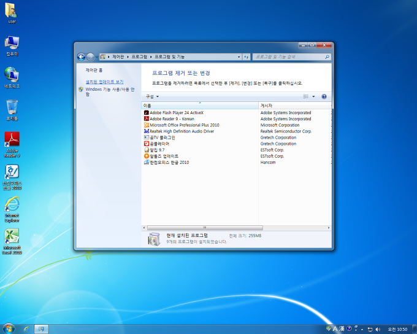Click the Forward arrow navigation button
This screenshot has width=417, height=334.
(x=90, y=56)
